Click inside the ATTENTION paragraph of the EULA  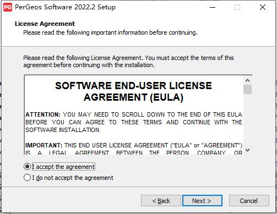coord(134,122)
